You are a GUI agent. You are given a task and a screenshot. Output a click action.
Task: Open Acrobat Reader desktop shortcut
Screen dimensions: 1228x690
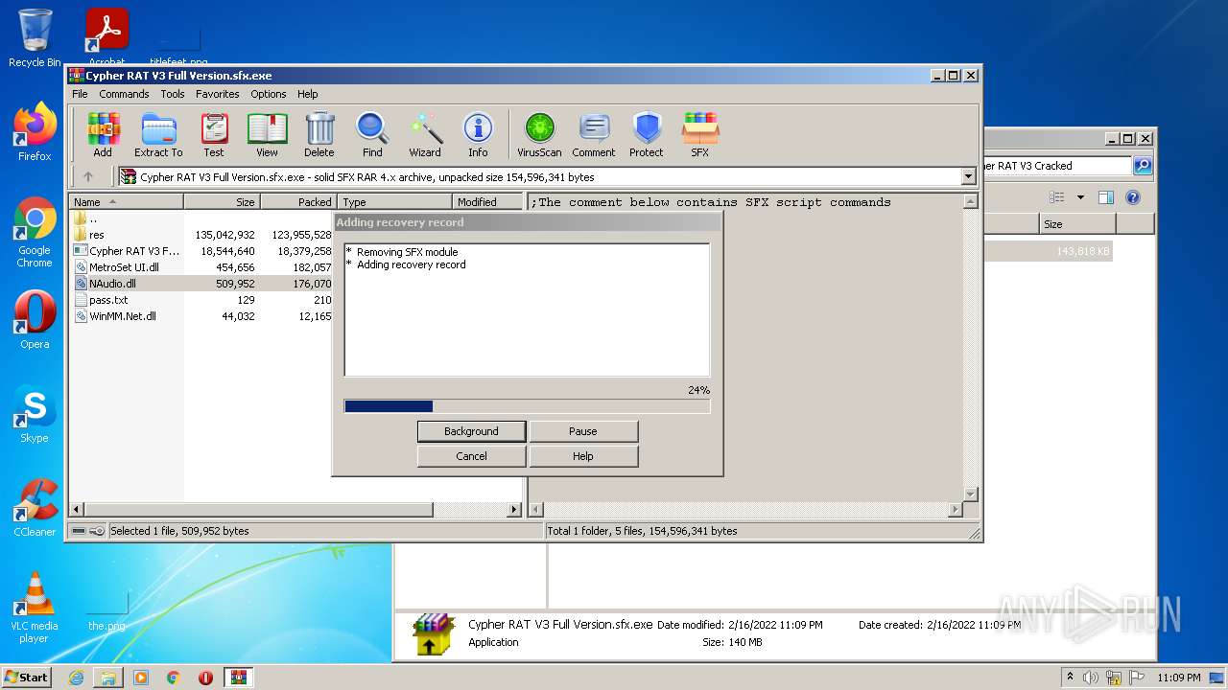[x=106, y=38]
